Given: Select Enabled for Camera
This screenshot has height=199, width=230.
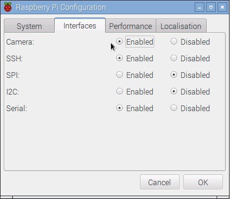Looking at the screenshot, I should coord(135,42).
